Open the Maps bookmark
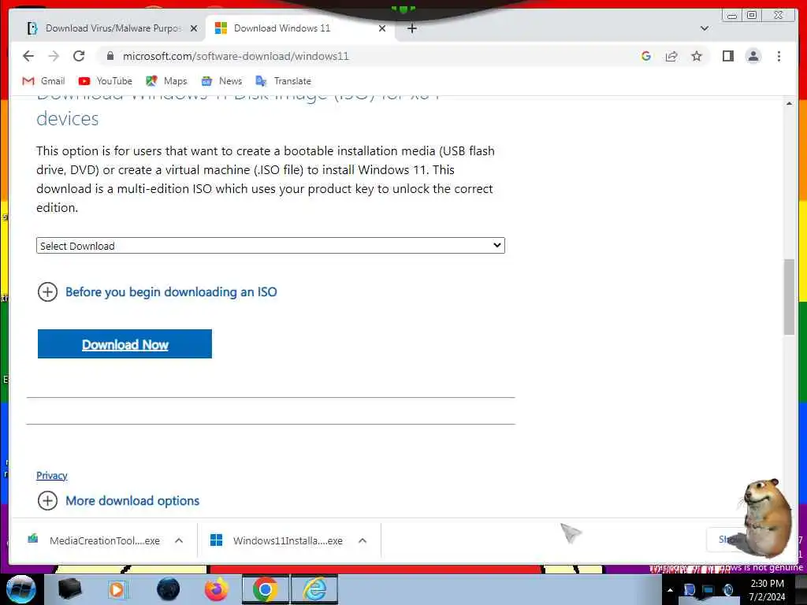The image size is (807, 605). point(166,81)
